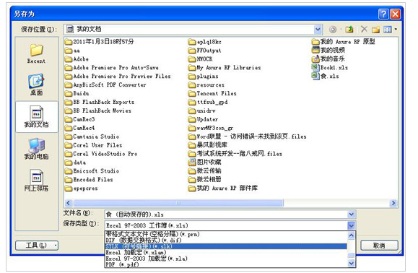Open the Camtasia Studio folder
418x273 pixels.
point(92,136)
